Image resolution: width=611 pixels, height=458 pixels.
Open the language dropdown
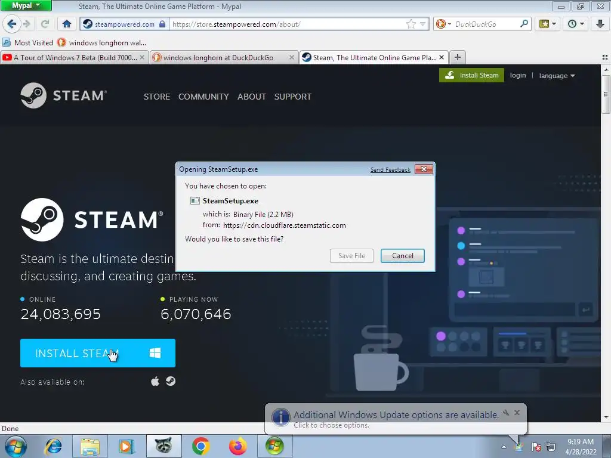click(557, 76)
